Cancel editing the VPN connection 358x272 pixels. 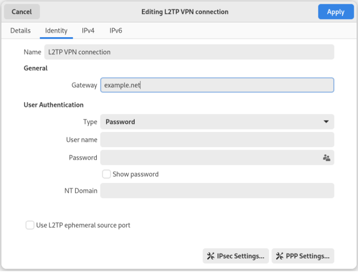[21, 12]
